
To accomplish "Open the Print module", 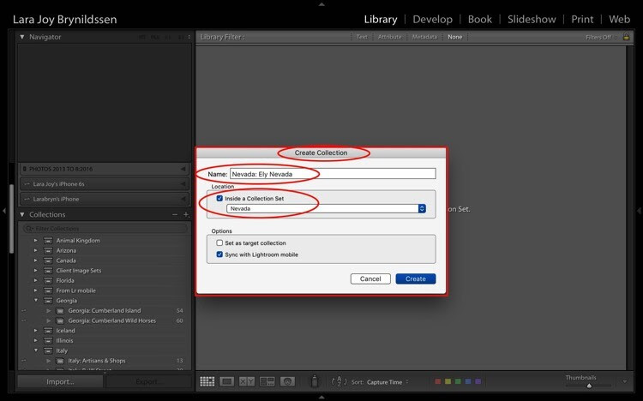I will pyautogui.click(x=582, y=19).
